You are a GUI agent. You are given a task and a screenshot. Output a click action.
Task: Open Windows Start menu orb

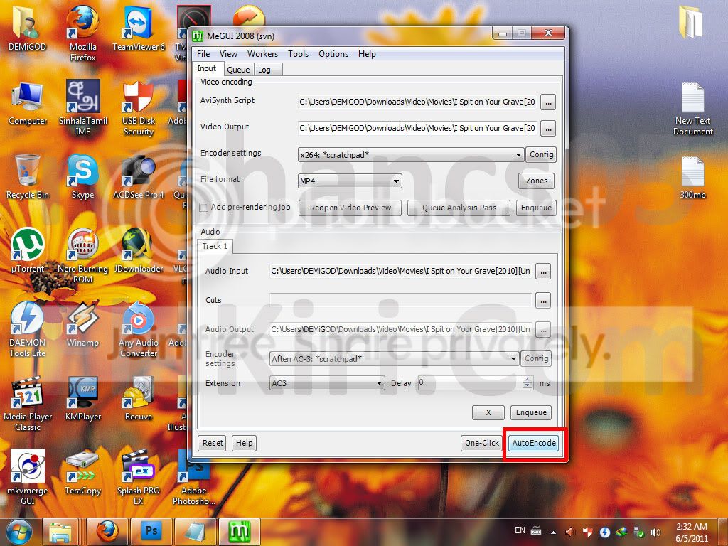point(18,532)
